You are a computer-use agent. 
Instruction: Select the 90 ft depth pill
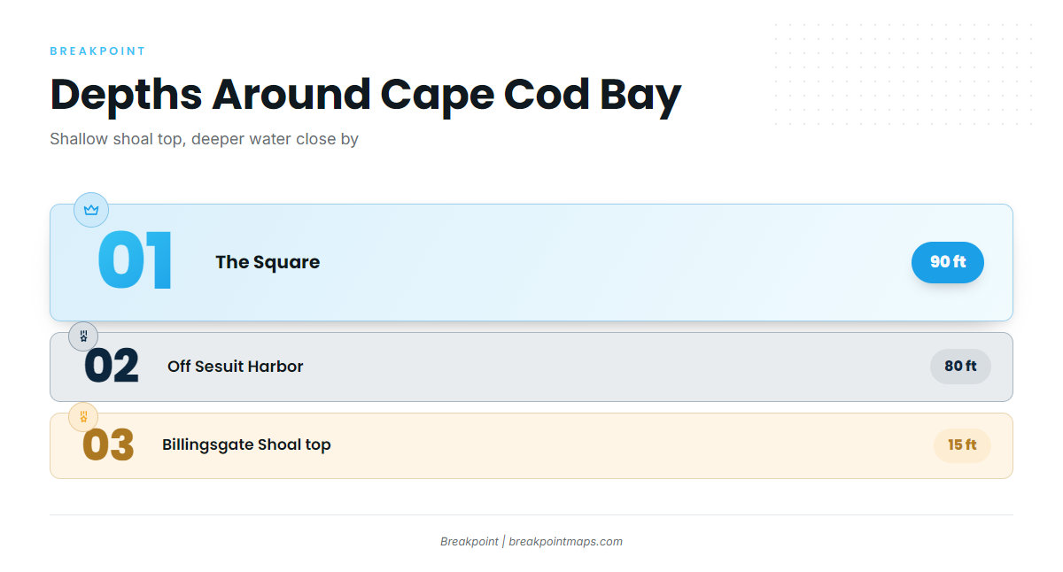(948, 262)
